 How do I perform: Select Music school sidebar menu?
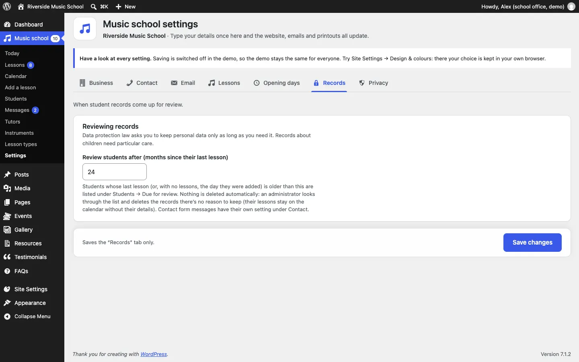point(32,38)
